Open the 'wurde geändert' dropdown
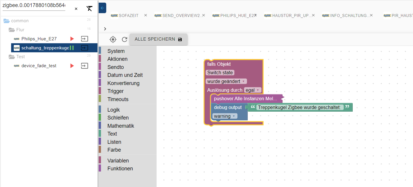 [226, 81]
